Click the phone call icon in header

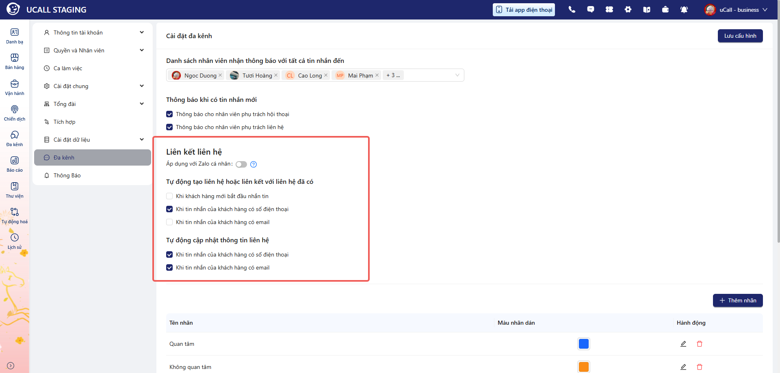tap(572, 9)
